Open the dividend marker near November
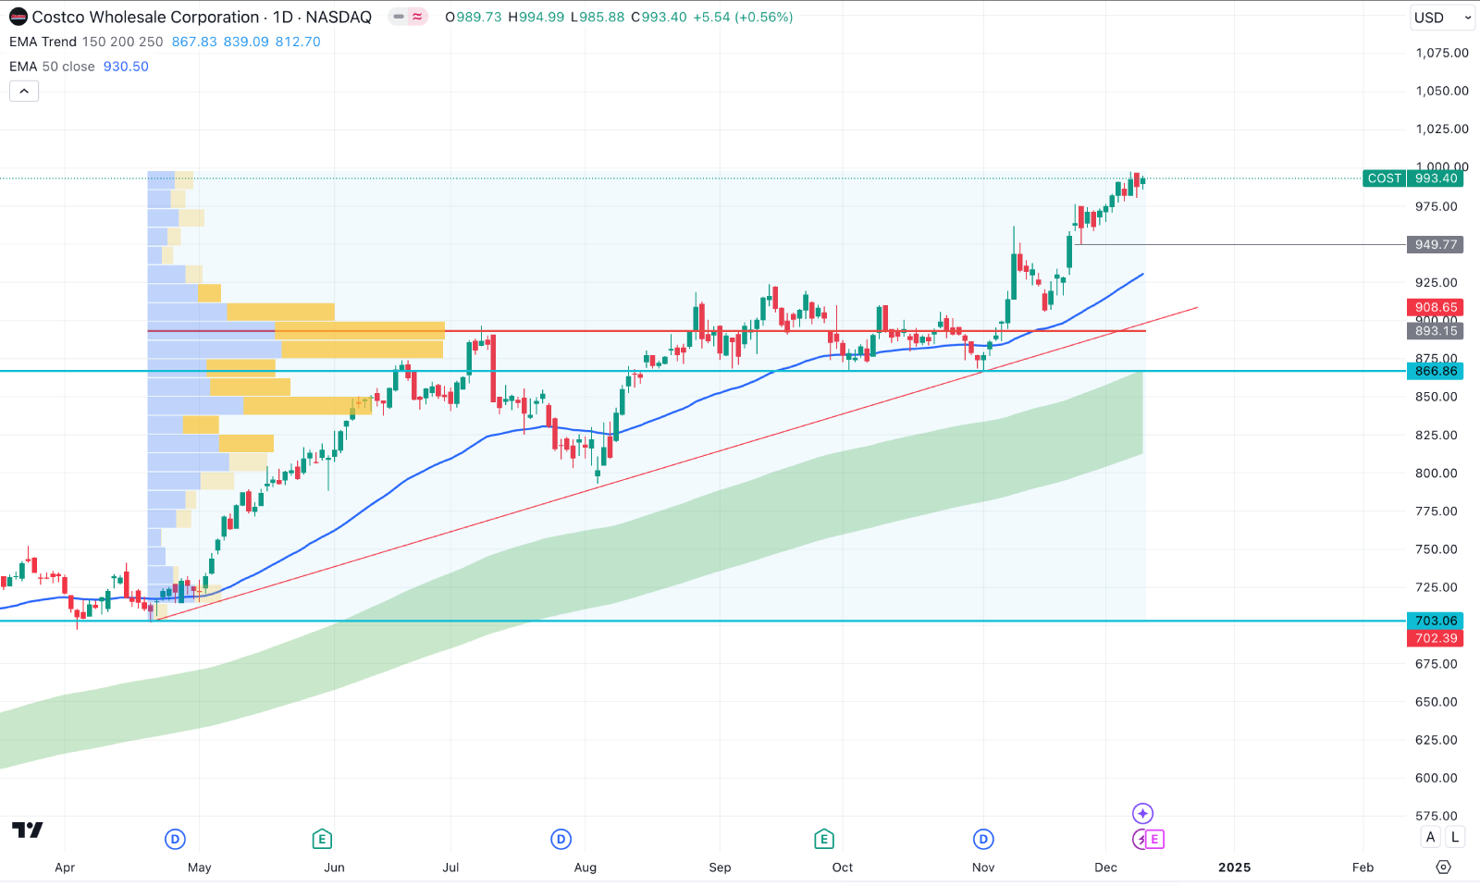Viewport: 1480px width, 886px height. point(983,839)
